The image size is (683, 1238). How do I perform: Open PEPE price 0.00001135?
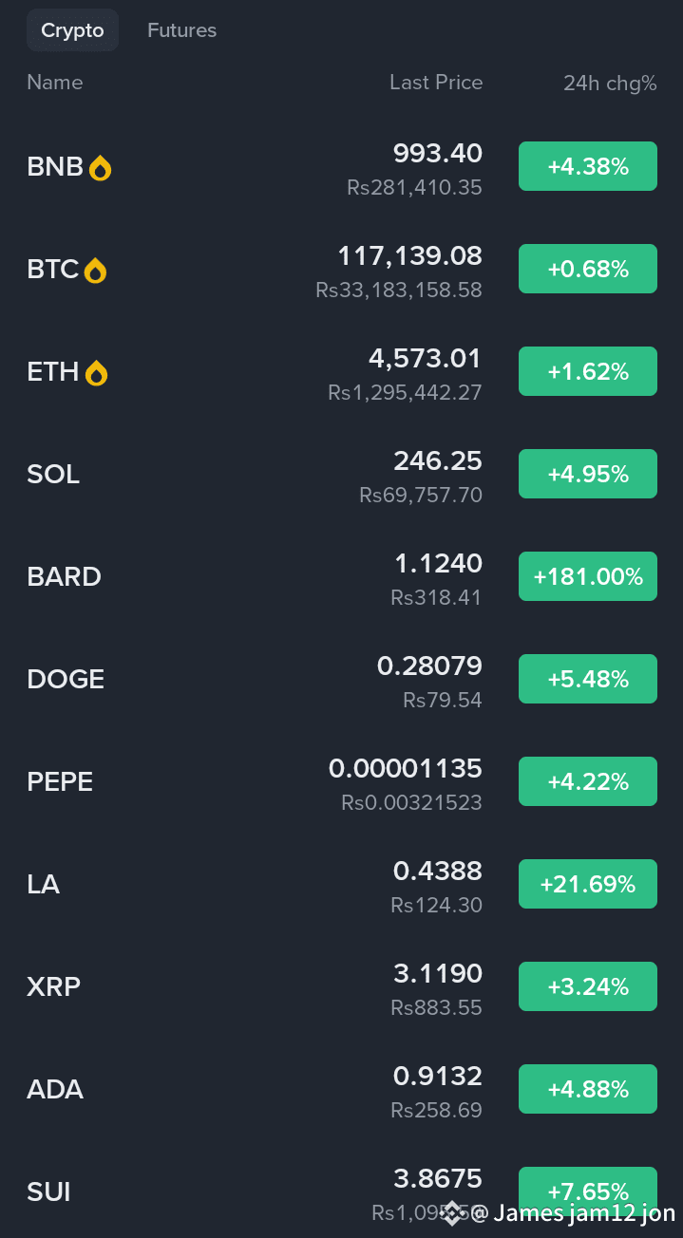[406, 768]
